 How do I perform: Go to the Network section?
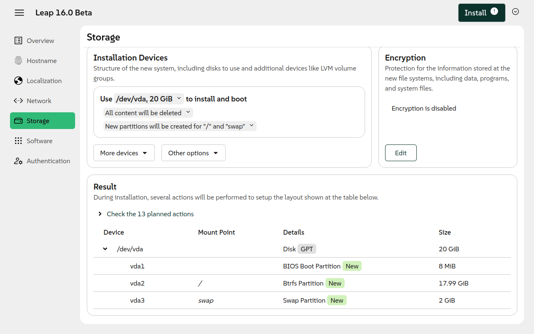[x=43, y=101]
